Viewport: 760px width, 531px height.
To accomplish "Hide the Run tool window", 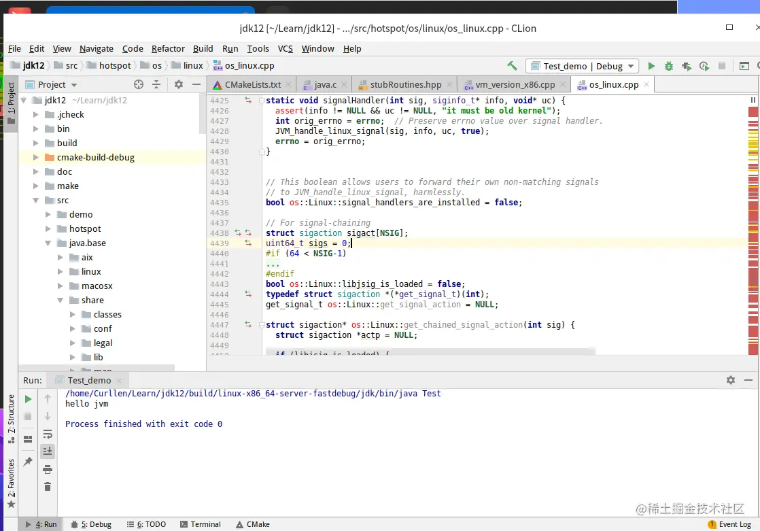I will click(748, 380).
